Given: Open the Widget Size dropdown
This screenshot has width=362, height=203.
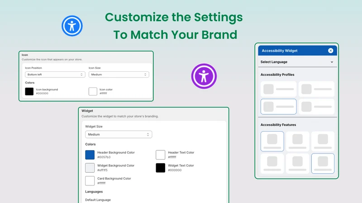Looking at the screenshot, I should pos(119,134).
